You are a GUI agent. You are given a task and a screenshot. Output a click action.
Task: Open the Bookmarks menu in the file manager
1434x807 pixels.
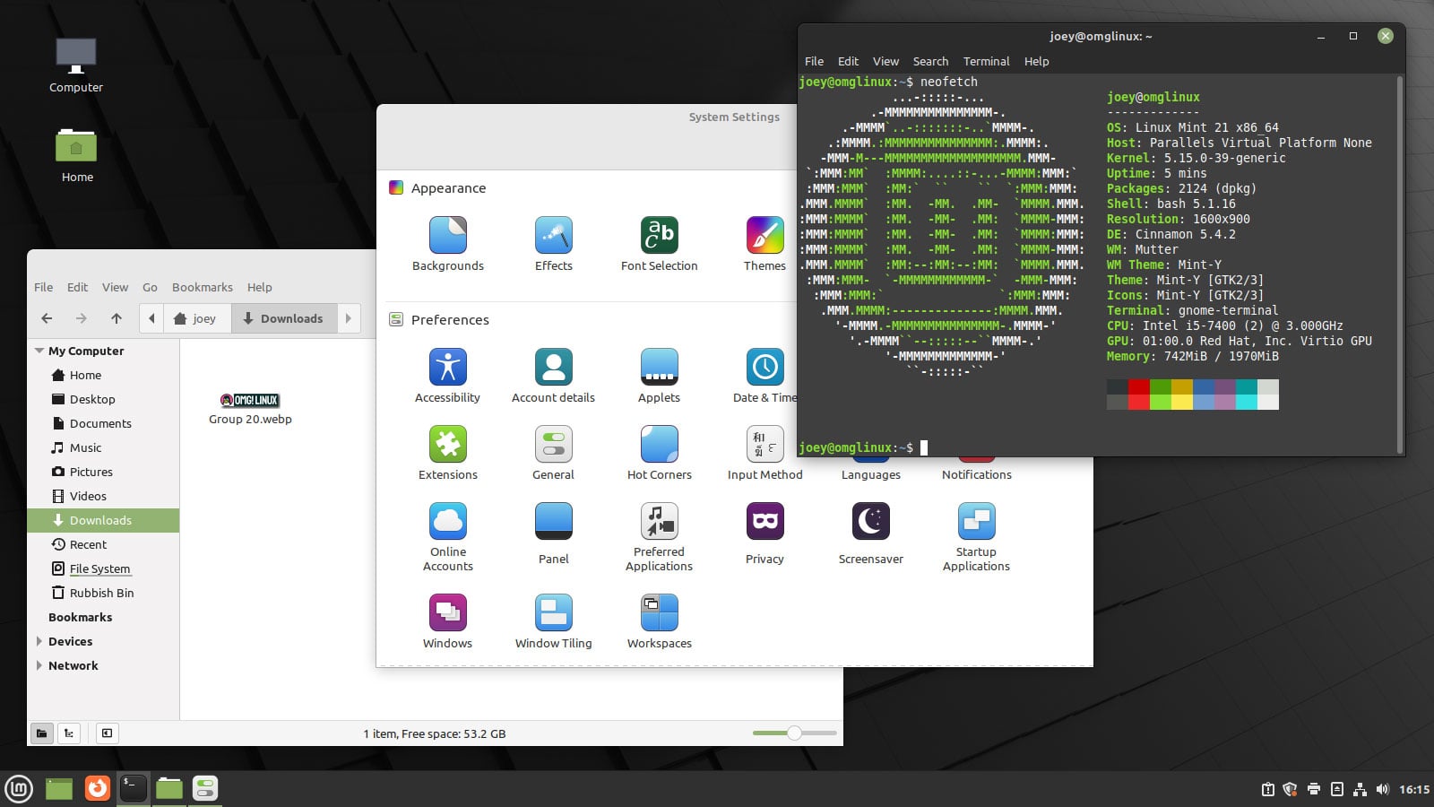coord(202,287)
